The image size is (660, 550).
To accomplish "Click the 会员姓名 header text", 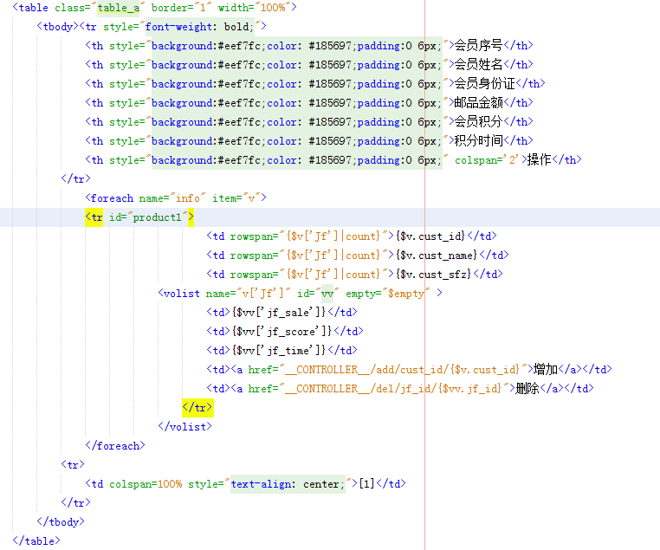I will click(478, 65).
